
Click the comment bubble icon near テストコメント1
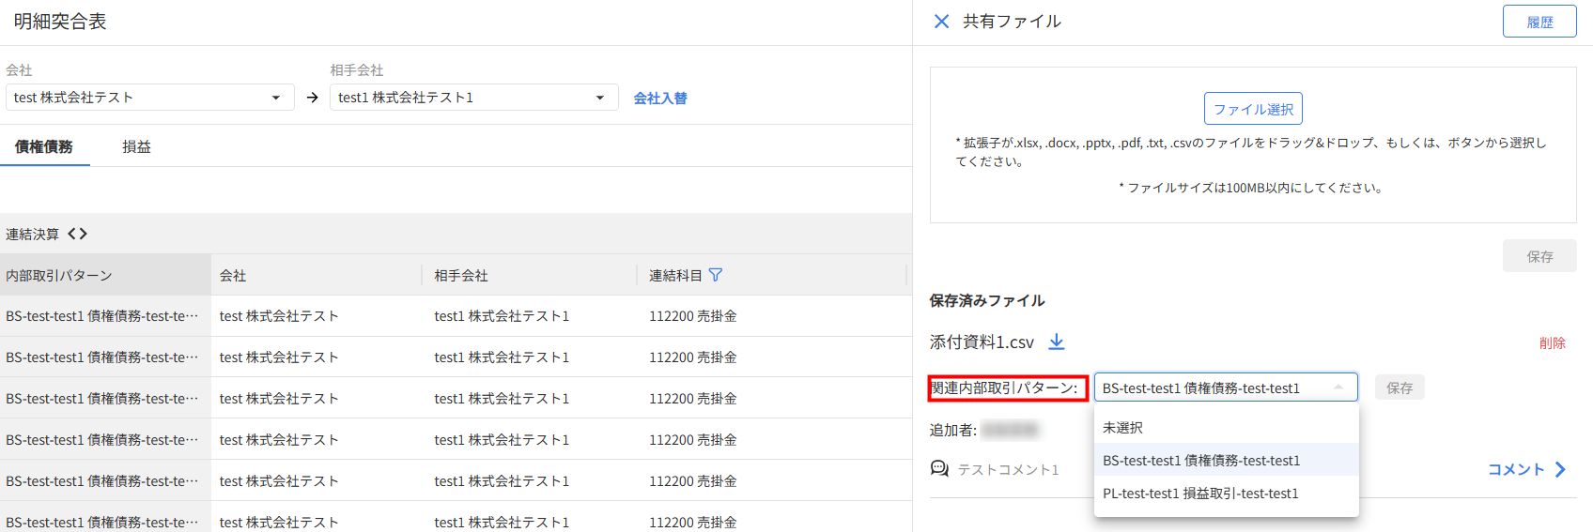pyautogui.click(x=939, y=468)
